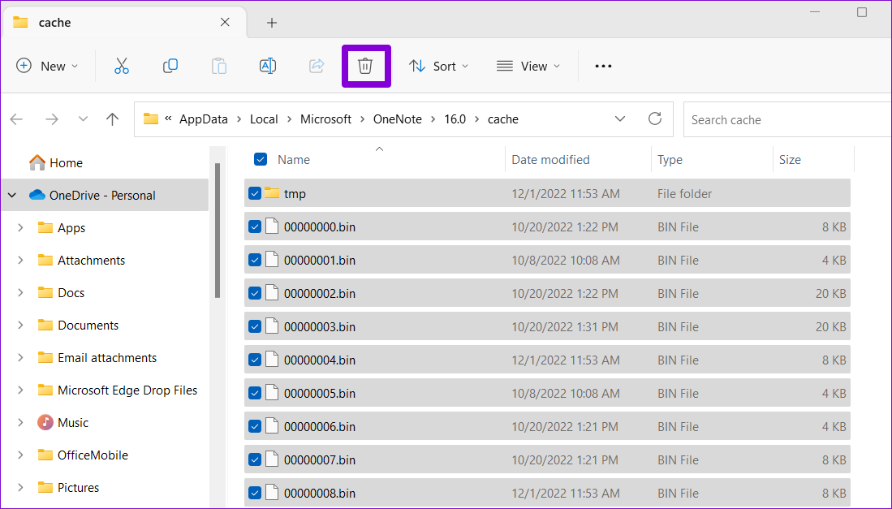Delete the selected cache files
Viewport: 892px width, 509px height.
(x=365, y=66)
